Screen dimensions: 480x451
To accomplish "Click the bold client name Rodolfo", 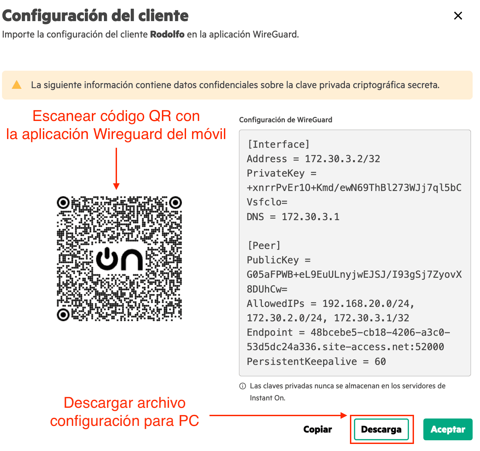I will 167,35.
